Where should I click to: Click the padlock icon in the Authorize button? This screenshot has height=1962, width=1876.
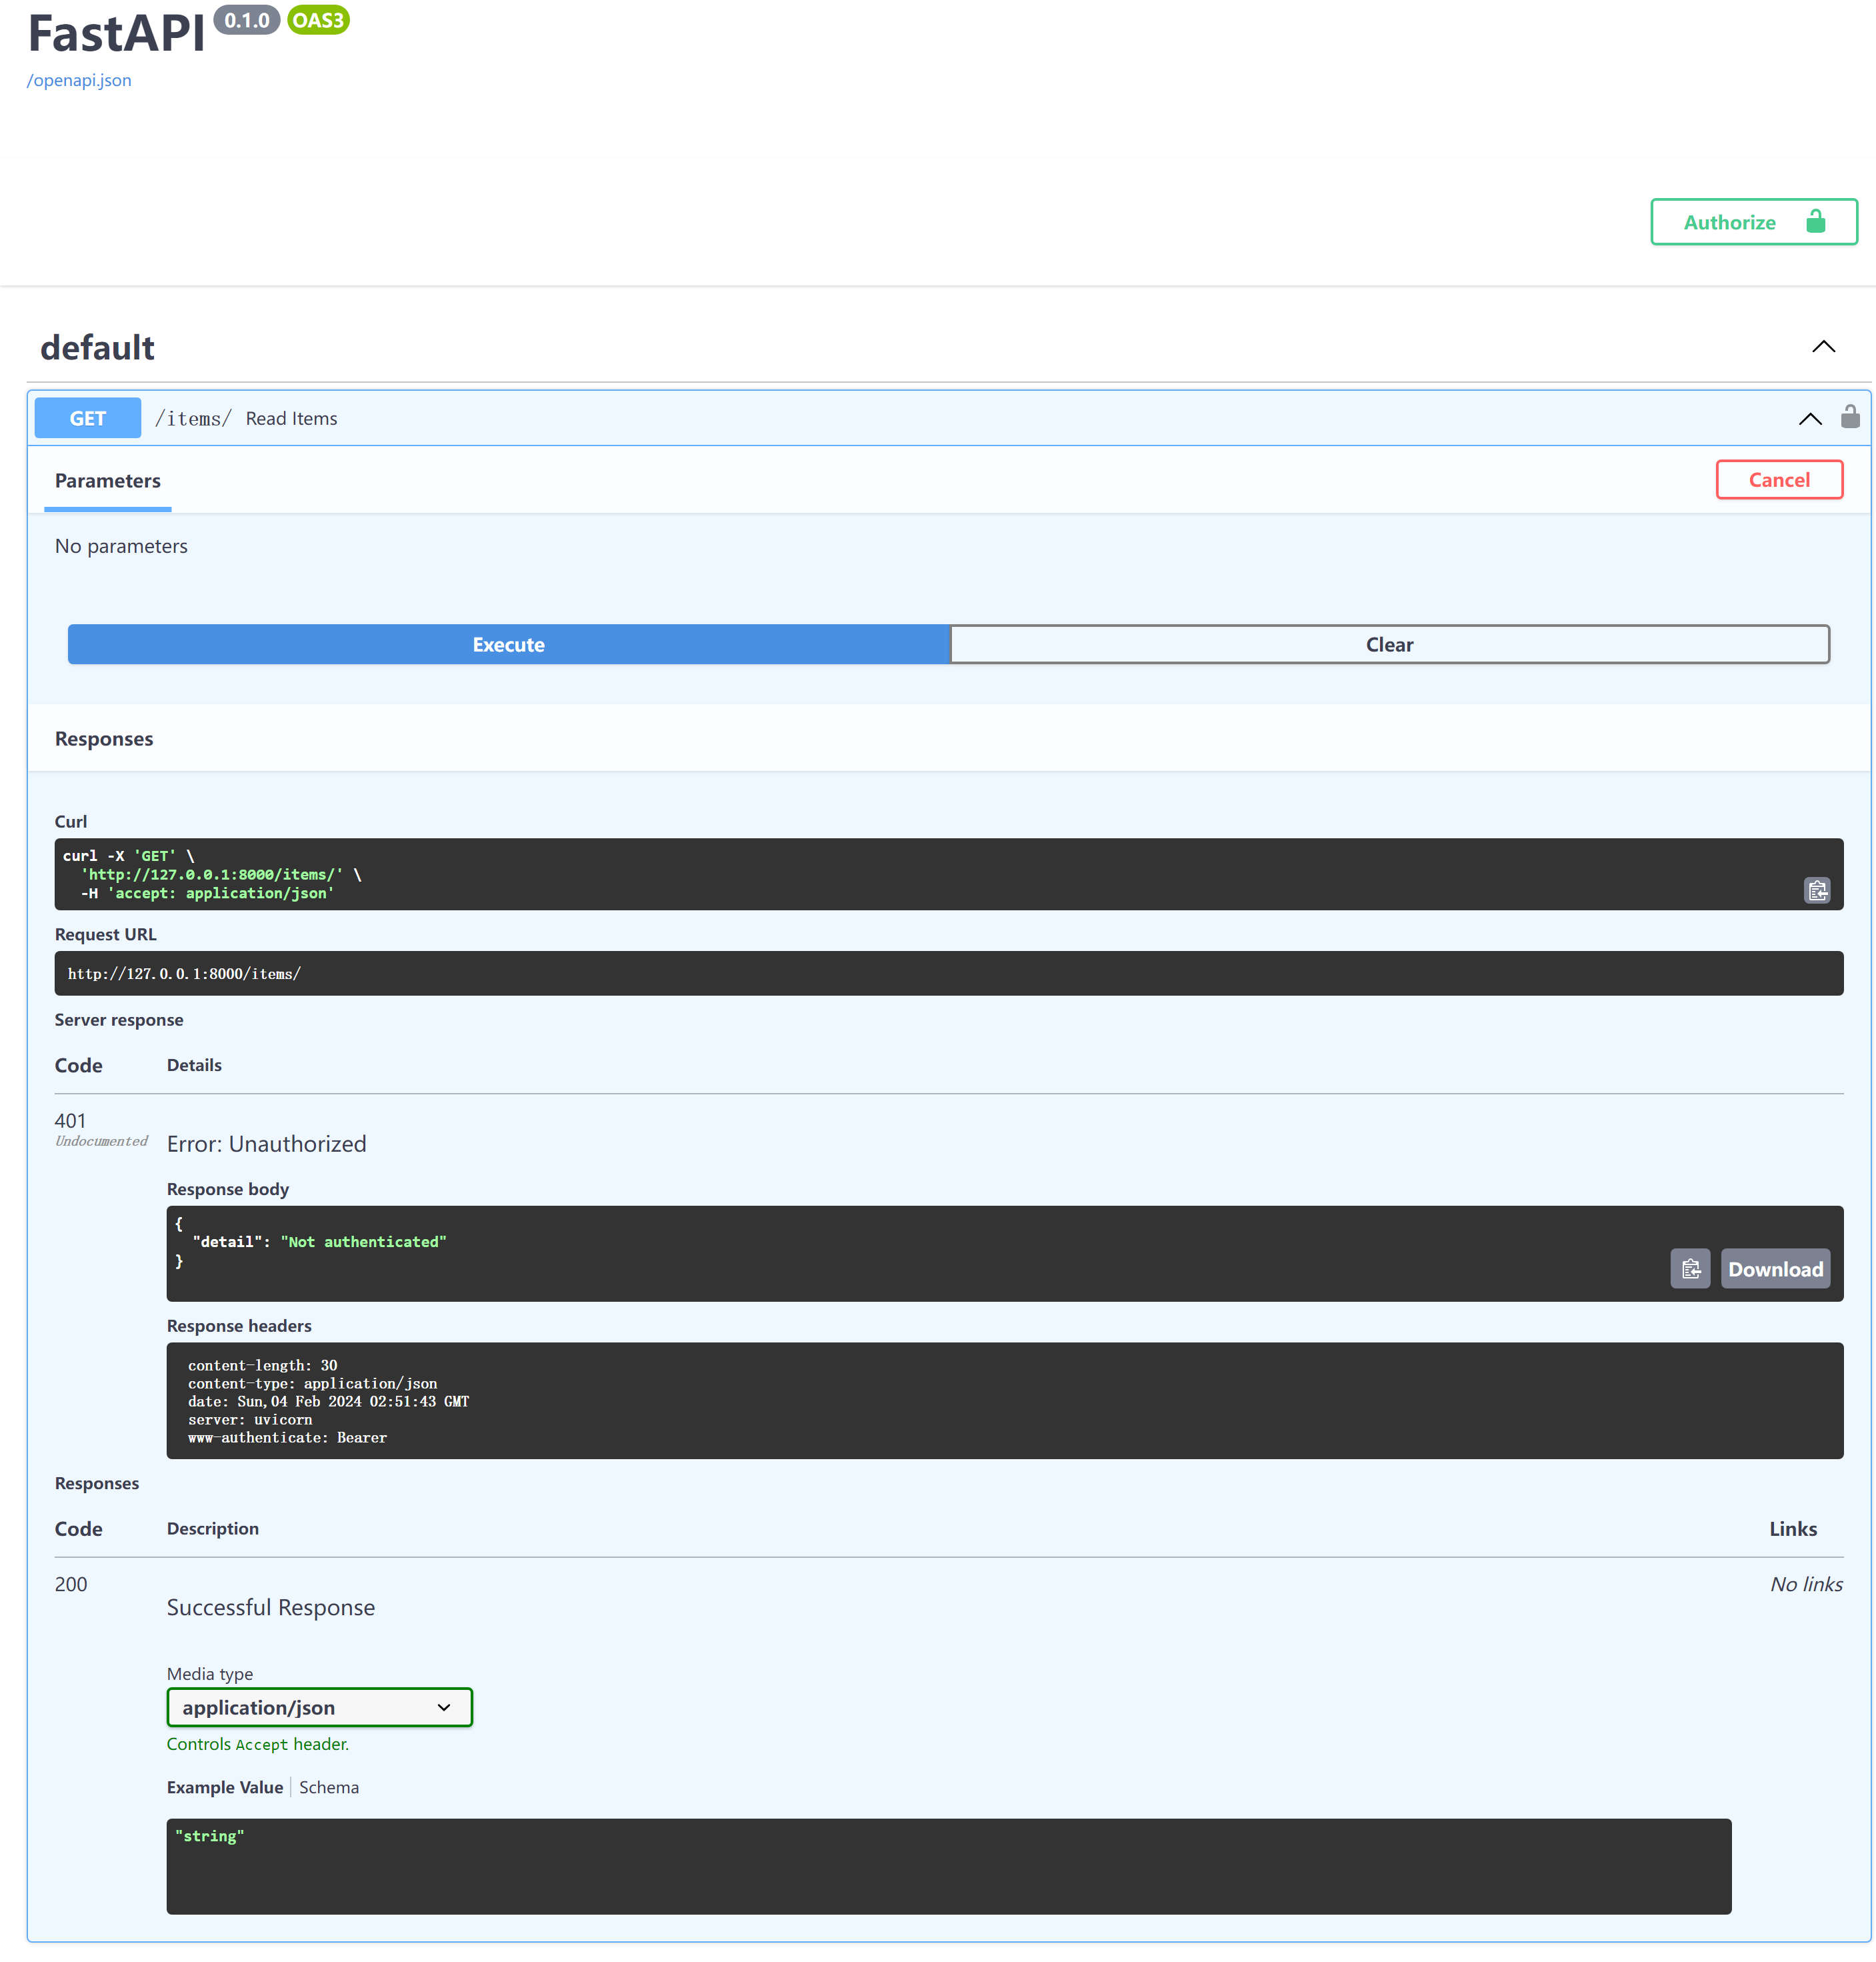point(1816,221)
